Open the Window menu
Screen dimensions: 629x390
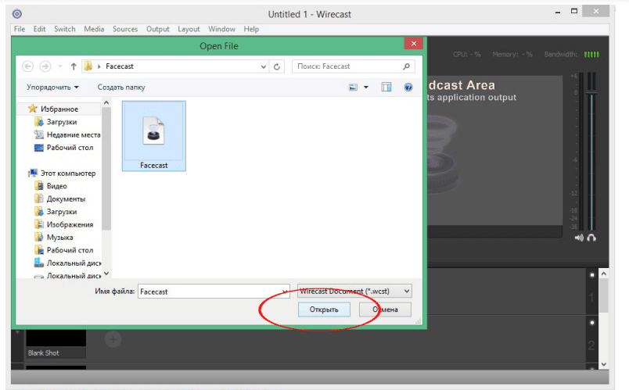point(221,29)
